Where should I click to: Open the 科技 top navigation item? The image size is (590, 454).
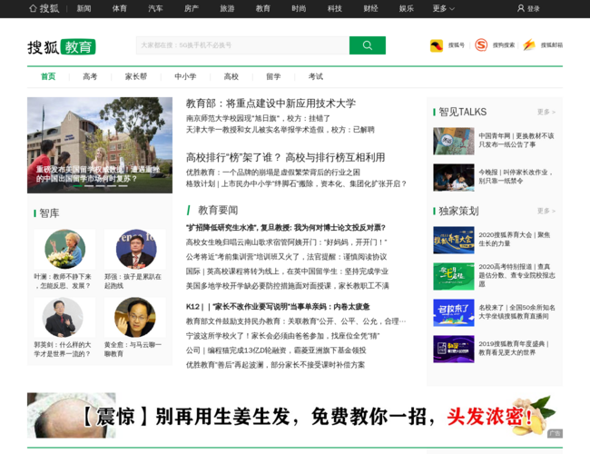[x=335, y=8]
